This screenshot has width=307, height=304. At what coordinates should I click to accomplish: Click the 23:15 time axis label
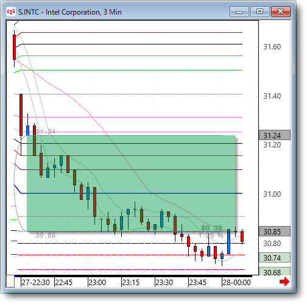click(x=131, y=283)
